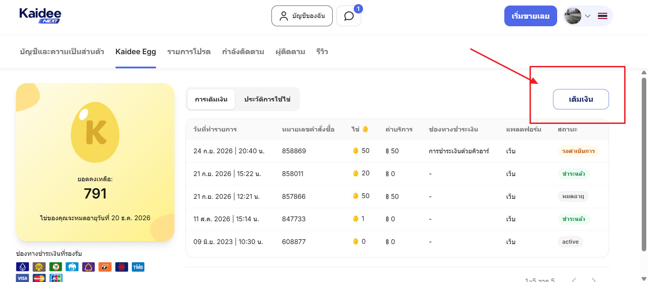648x282 pixels.
Task: Click the เติมเงิน top-up button
Action: pyautogui.click(x=581, y=99)
